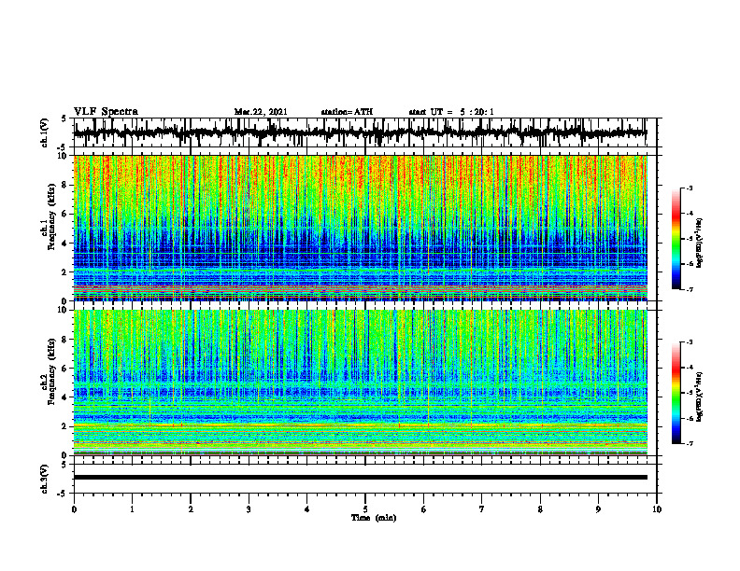
Task: Click the "4" tick on ch.1 frequency axis
Action: [x=65, y=244]
